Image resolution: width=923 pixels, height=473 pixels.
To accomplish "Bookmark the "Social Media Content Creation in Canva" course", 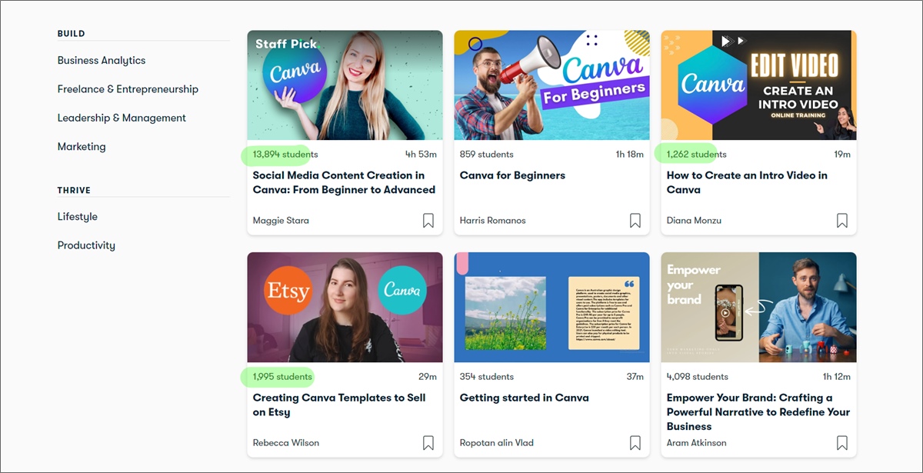I will point(428,220).
